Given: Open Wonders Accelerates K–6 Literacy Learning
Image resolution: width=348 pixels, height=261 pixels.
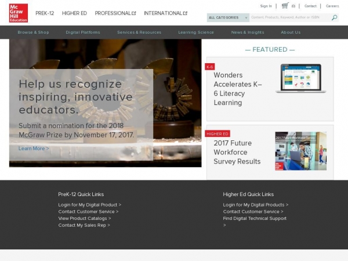Looking at the screenshot, I should pyautogui.click(x=238, y=89).
